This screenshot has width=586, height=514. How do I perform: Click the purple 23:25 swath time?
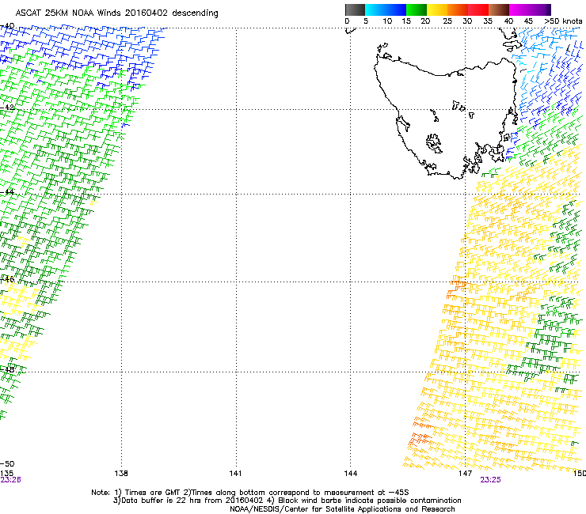click(490, 480)
